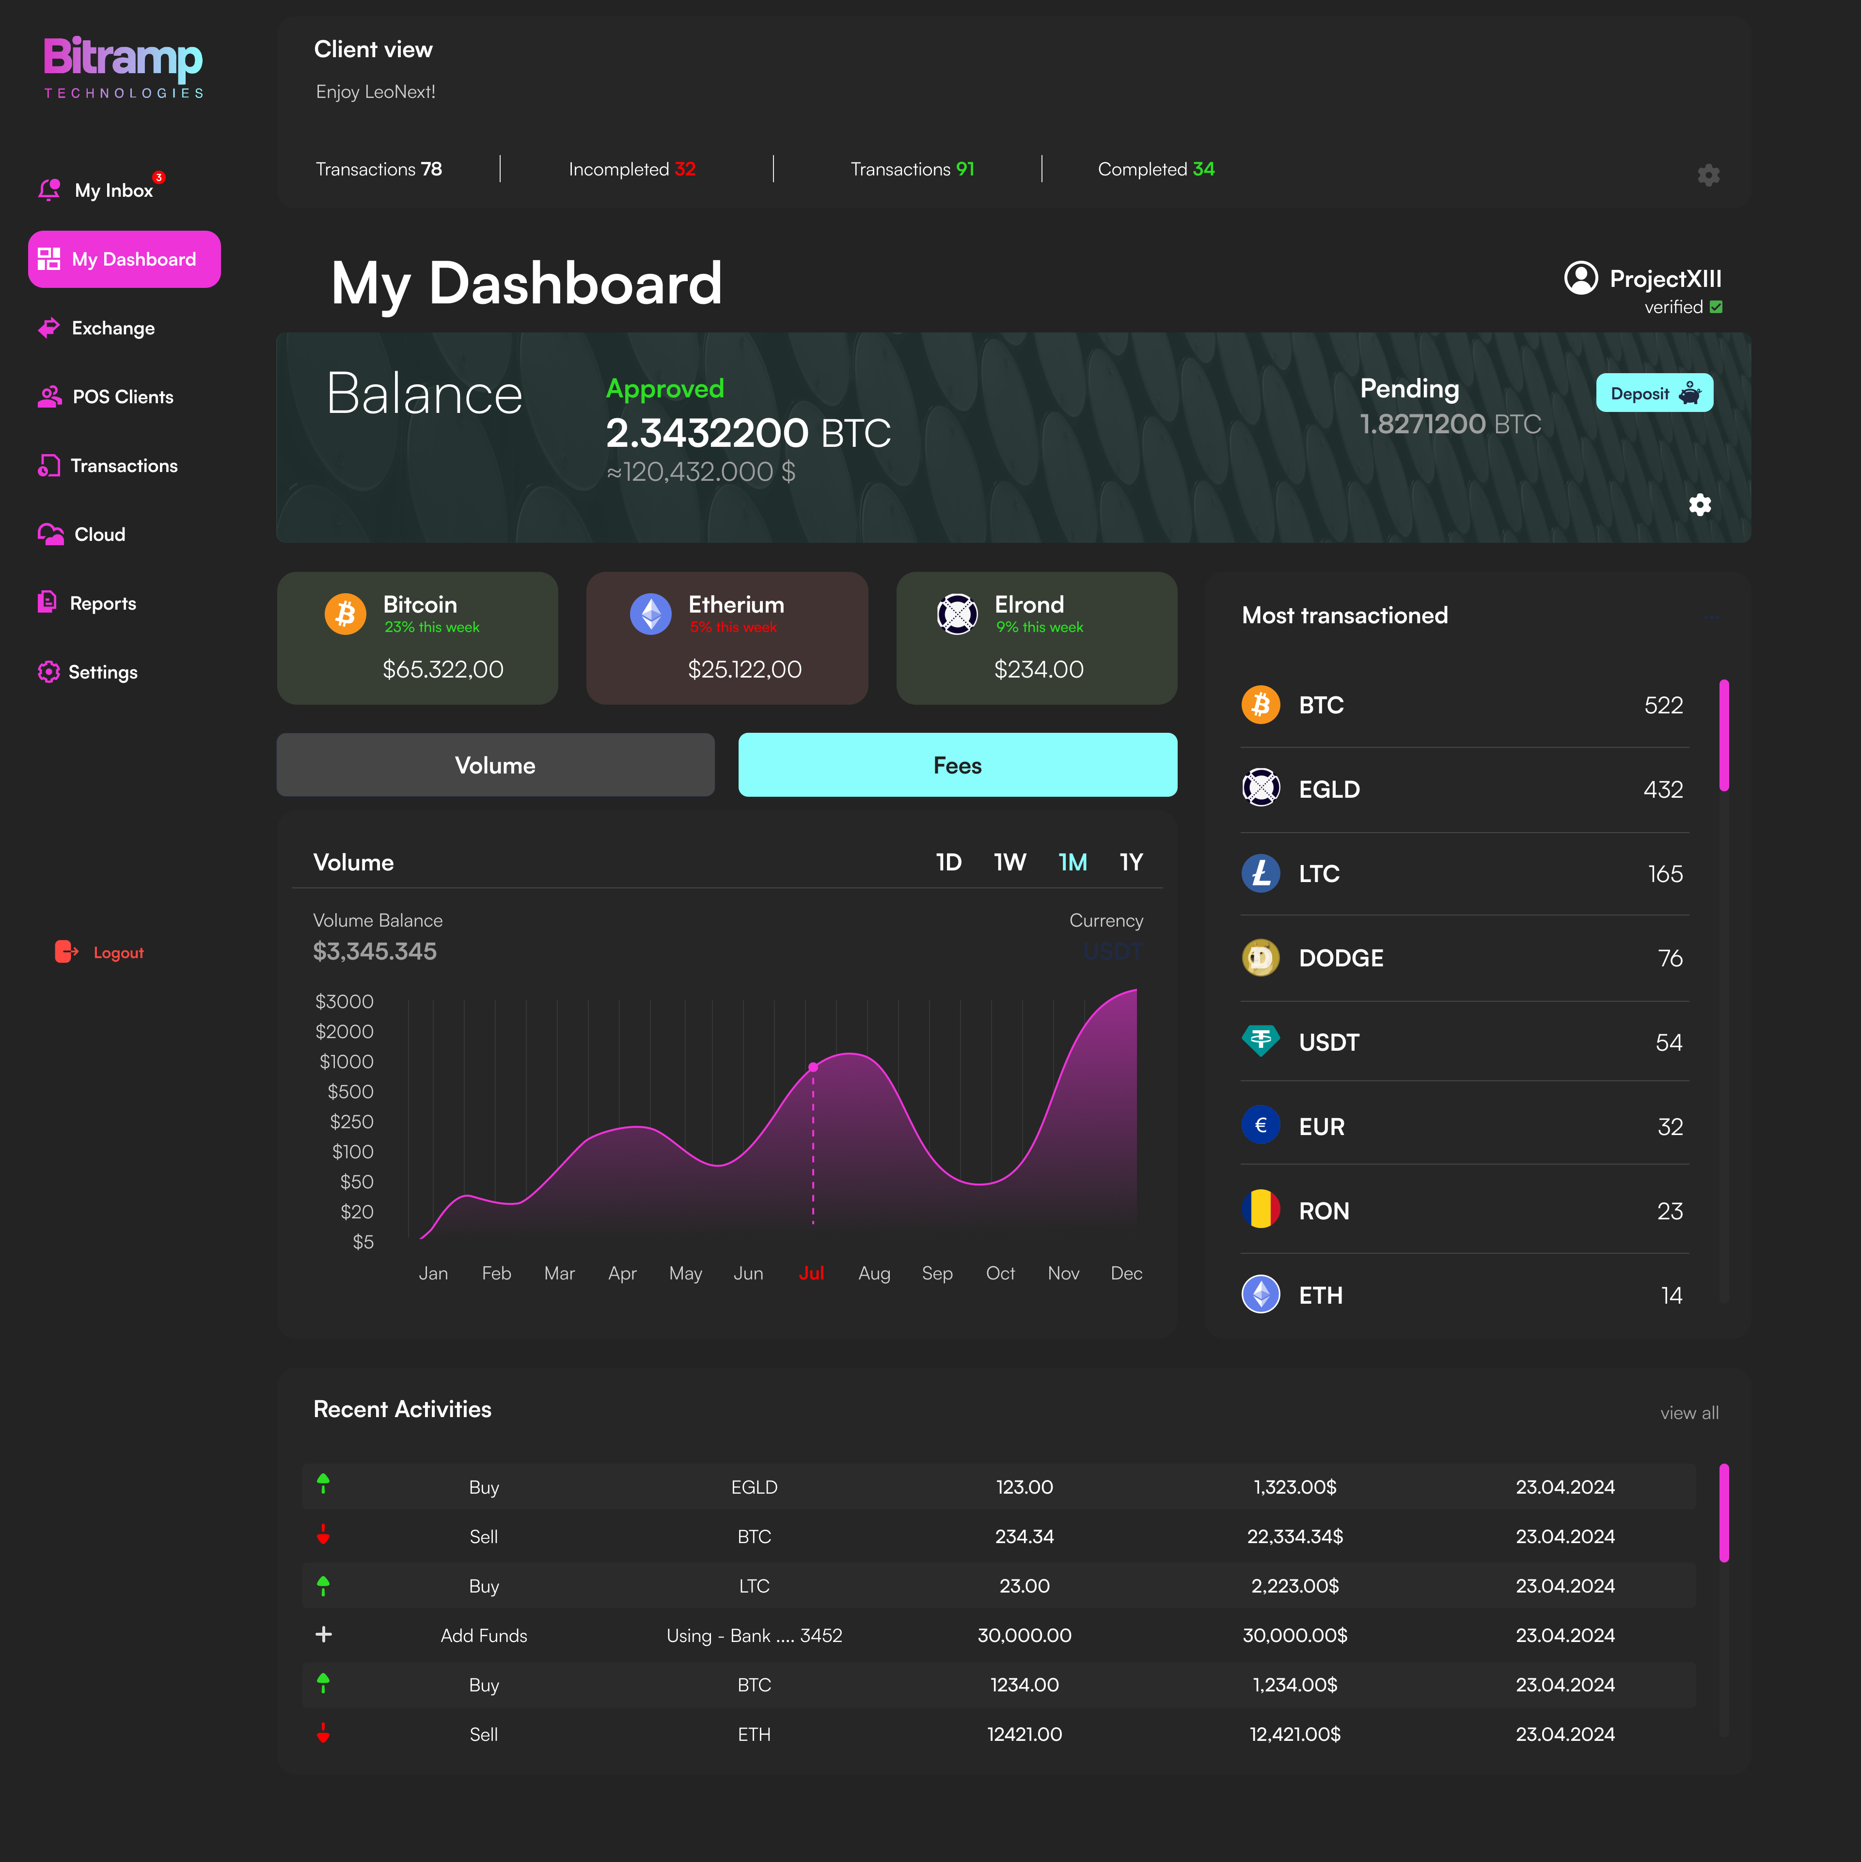Click the ProjectXIII user avatar icon
The width and height of the screenshot is (1861, 1862).
(x=1580, y=279)
